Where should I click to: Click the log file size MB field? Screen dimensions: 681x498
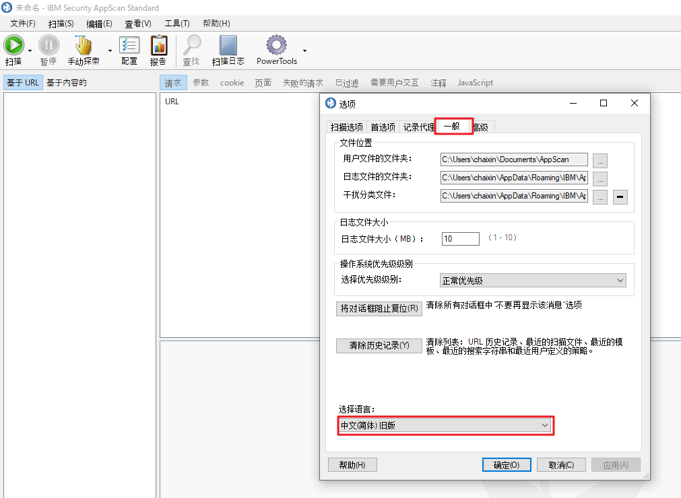[x=460, y=239]
